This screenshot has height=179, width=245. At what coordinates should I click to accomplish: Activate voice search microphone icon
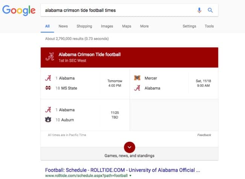click(199, 10)
